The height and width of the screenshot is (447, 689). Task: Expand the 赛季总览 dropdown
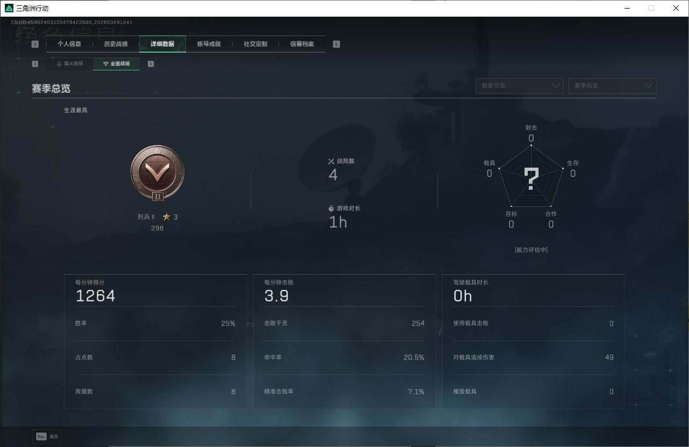pos(612,85)
